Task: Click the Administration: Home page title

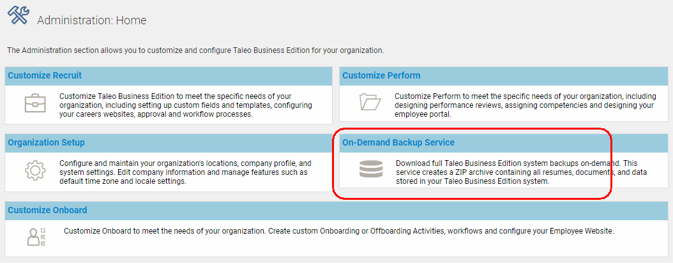Action: (x=92, y=20)
